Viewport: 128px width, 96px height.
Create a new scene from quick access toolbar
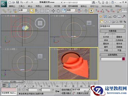click(x=10, y=2)
